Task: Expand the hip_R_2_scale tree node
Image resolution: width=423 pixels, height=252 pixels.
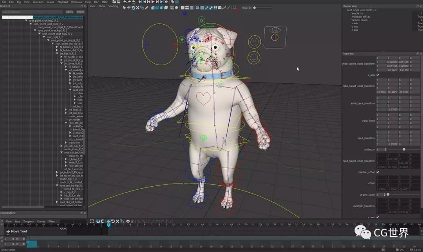Action: tap(61, 195)
